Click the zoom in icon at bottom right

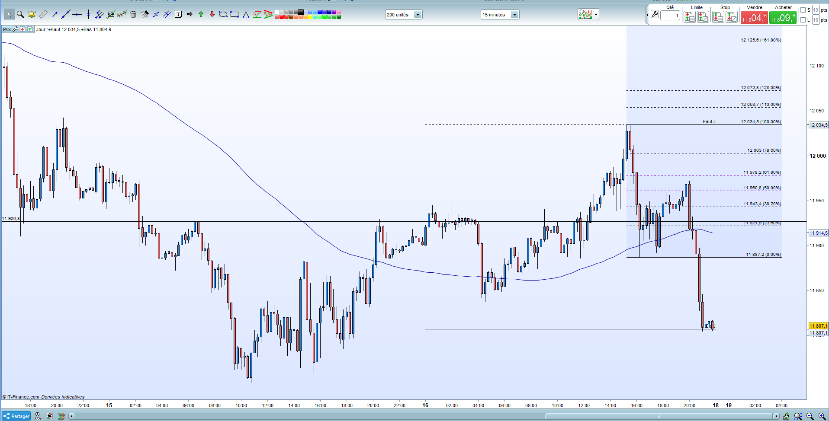click(x=822, y=416)
